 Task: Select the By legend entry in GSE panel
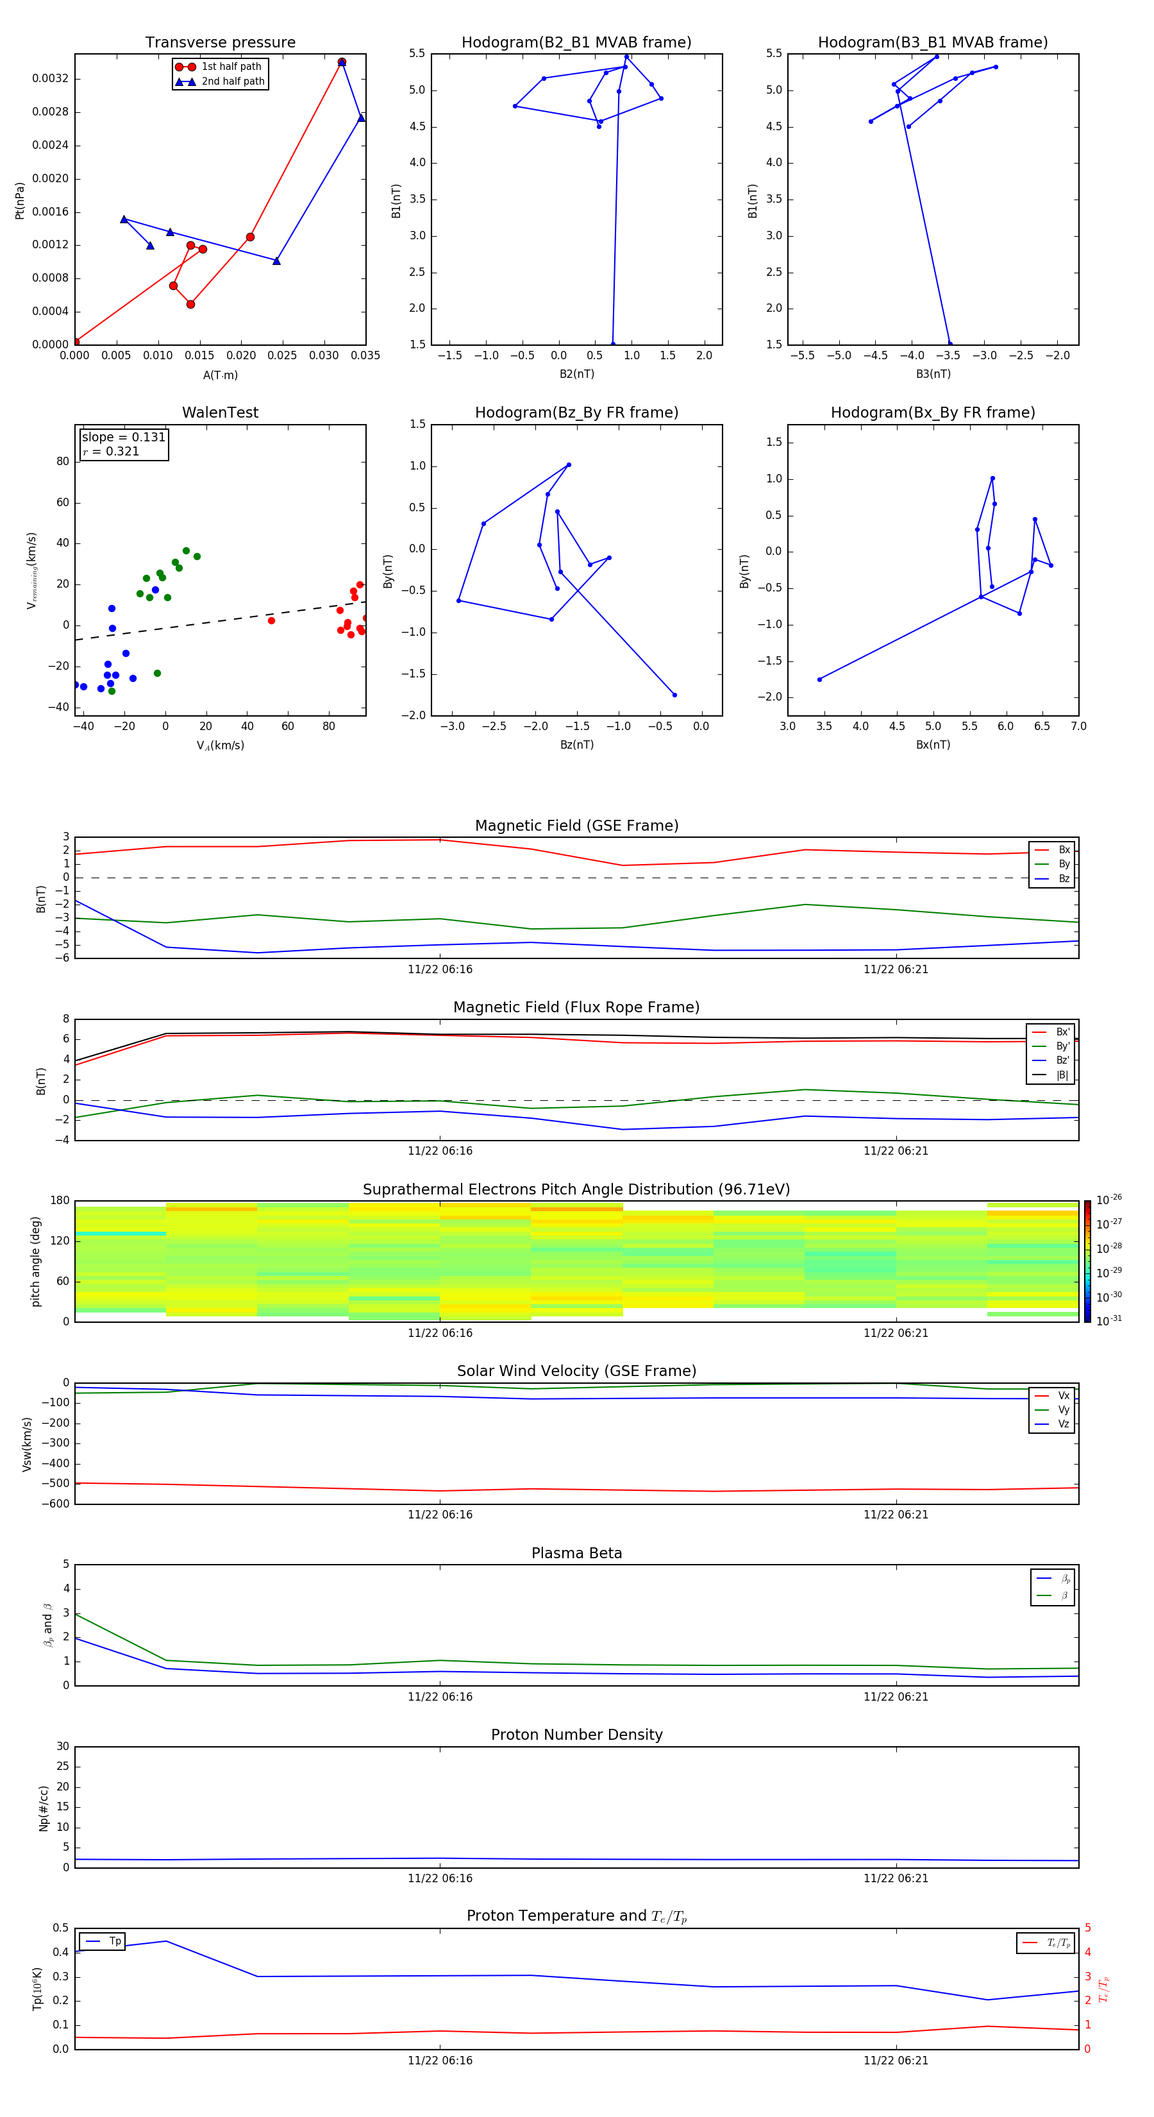click(x=1052, y=863)
